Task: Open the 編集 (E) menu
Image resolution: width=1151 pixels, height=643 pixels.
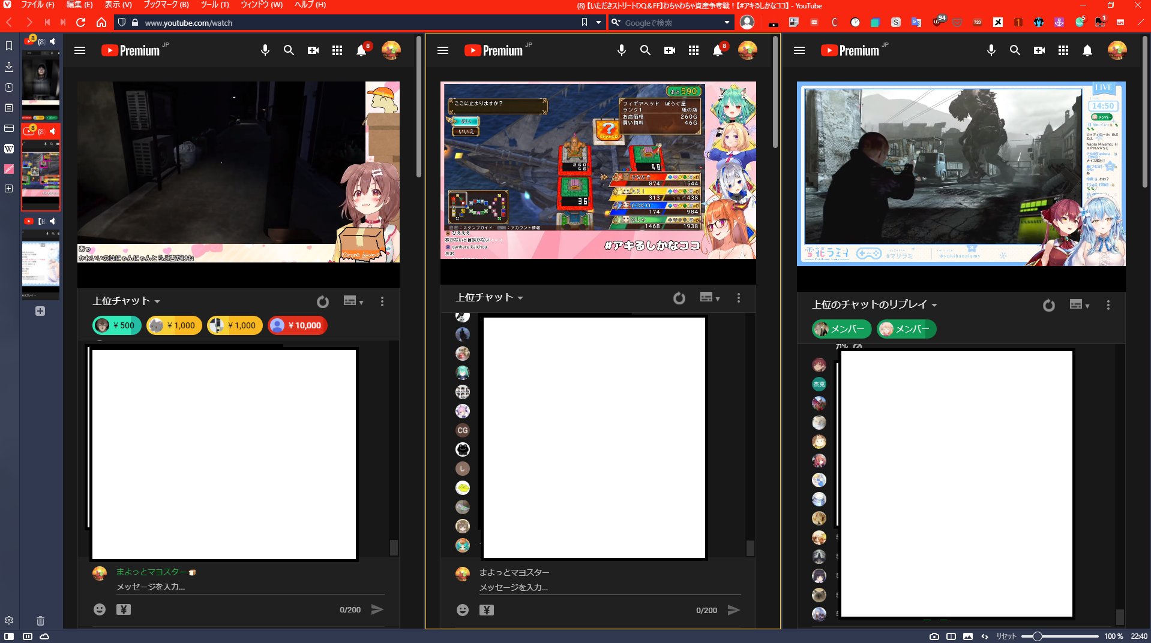Action: pyautogui.click(x=79, y=5)
